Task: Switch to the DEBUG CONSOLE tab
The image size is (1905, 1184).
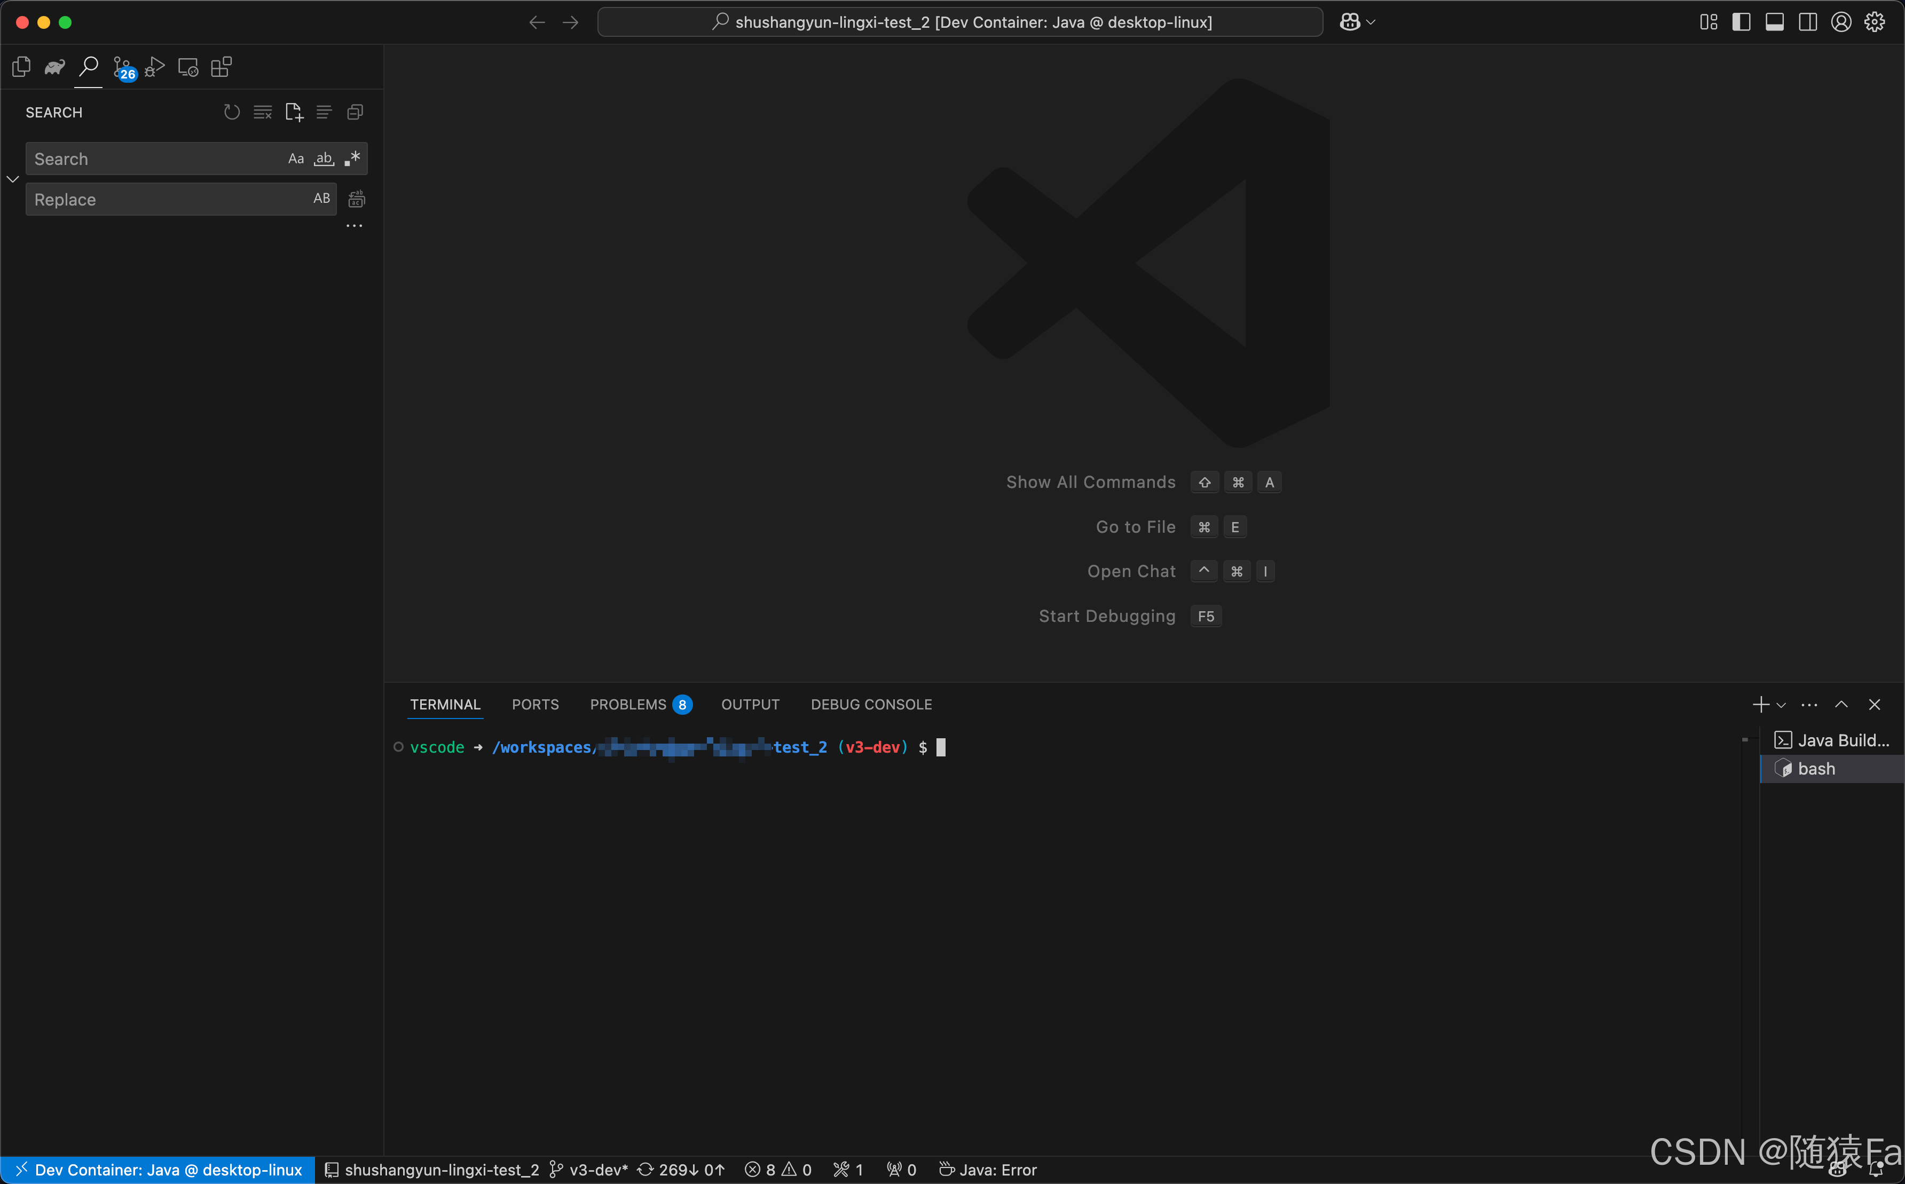Action: pos(871,705)
